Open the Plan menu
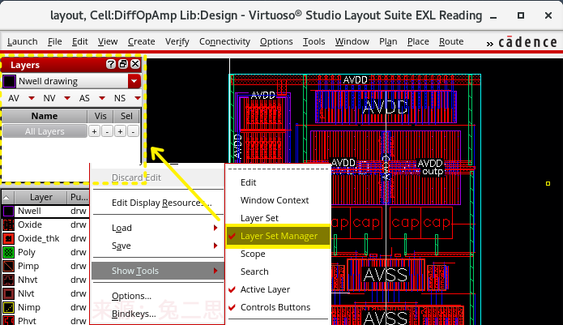 coord(388,41)
